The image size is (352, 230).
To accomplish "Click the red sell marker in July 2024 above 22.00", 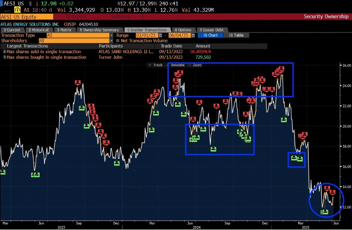I will [x=199, y=102].
